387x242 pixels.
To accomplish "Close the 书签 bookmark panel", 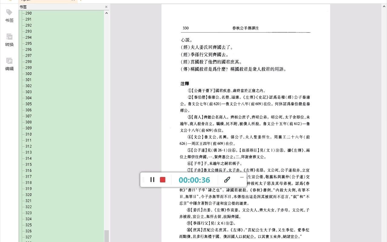I will click(106, 7).
